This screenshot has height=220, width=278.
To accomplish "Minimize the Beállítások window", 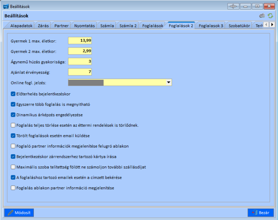I will pos(245,6).
